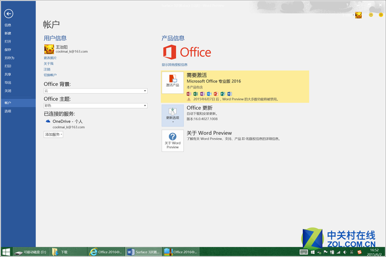Viewport: 386px width, 257px height.
Task: Open the 更新选项 update options dropdown
Action: pos(172,116)
